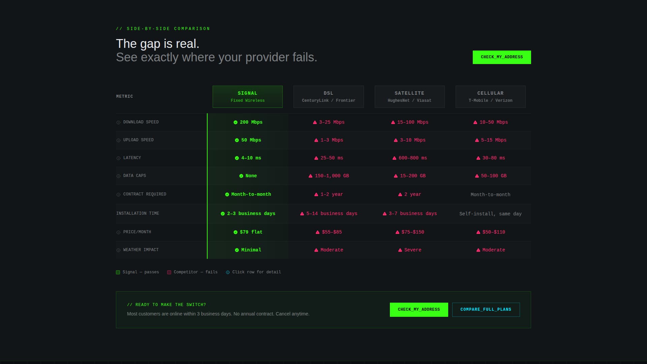Click green check icon next to Minimal
The width and height of the screenshot is (647, 364).
pyautogui.click(x=237, y=250)
